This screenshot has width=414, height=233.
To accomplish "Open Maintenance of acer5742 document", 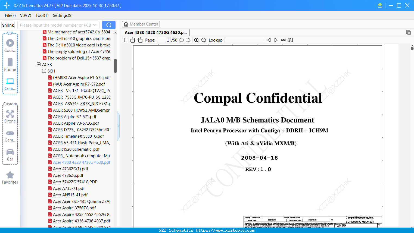I will click(x=79, y=32).
